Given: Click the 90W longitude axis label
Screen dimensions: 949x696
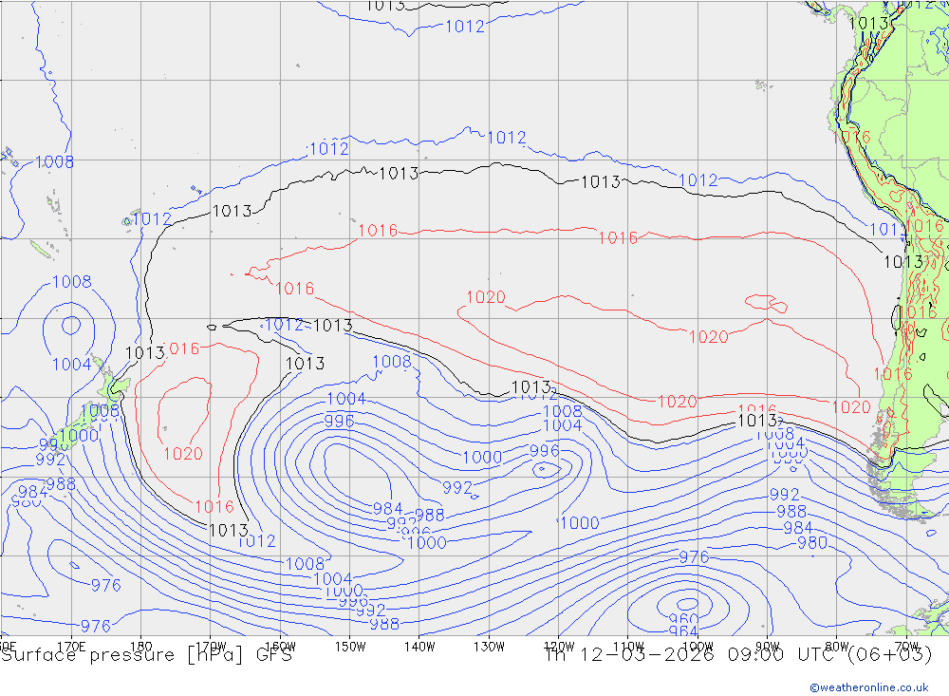Looking at the screenshot, I should (768, 647).
